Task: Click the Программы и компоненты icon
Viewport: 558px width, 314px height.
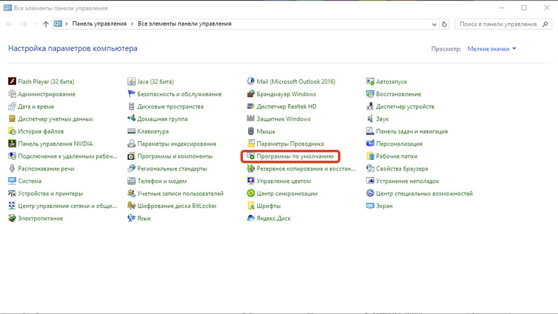Action: coord(131,156)
